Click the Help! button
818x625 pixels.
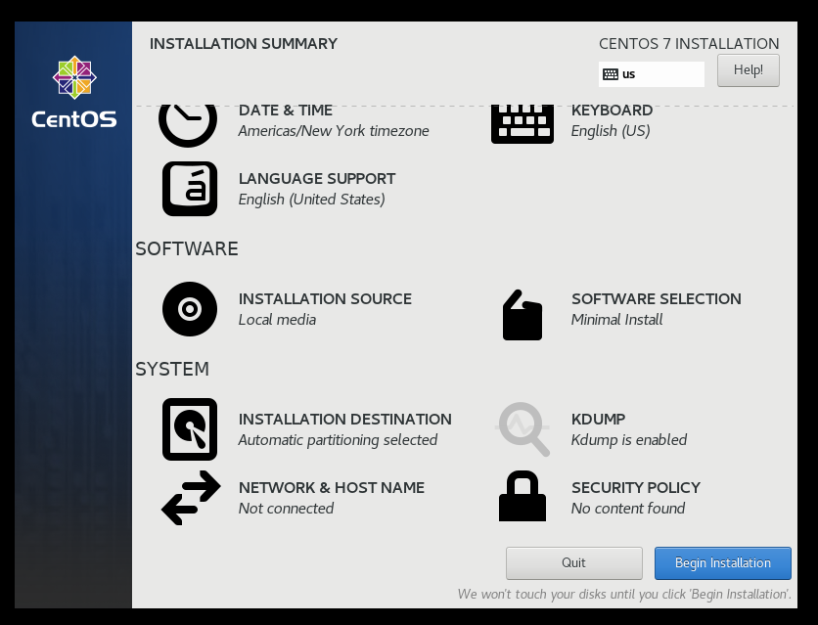749,69
